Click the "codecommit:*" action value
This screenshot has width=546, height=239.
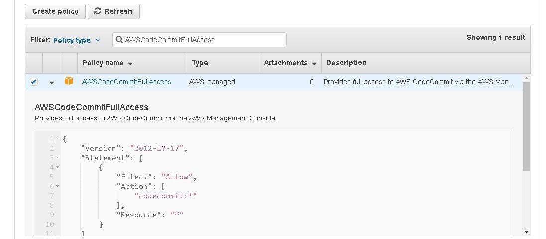[x=166, y=196]
